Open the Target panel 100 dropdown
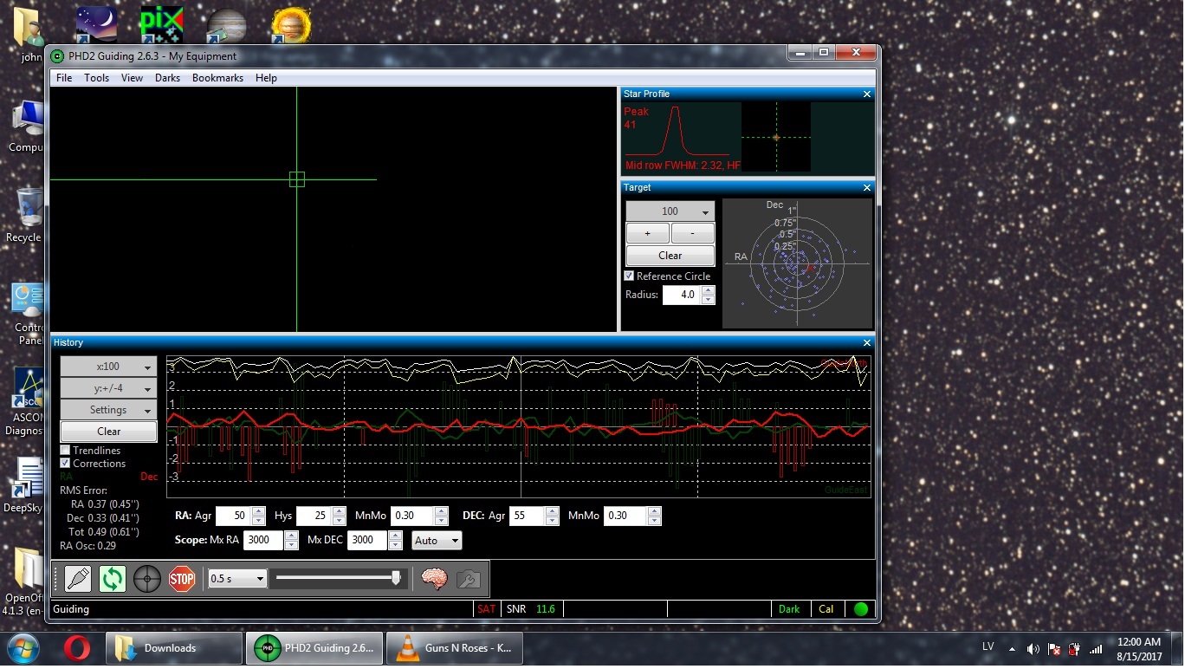Viewport: 1185px width, 669px height. click(670, 211)
